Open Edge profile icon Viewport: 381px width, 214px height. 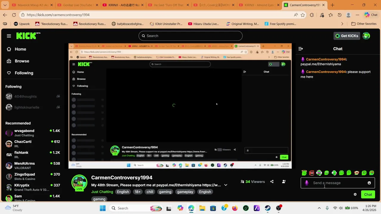click(349, 15)
